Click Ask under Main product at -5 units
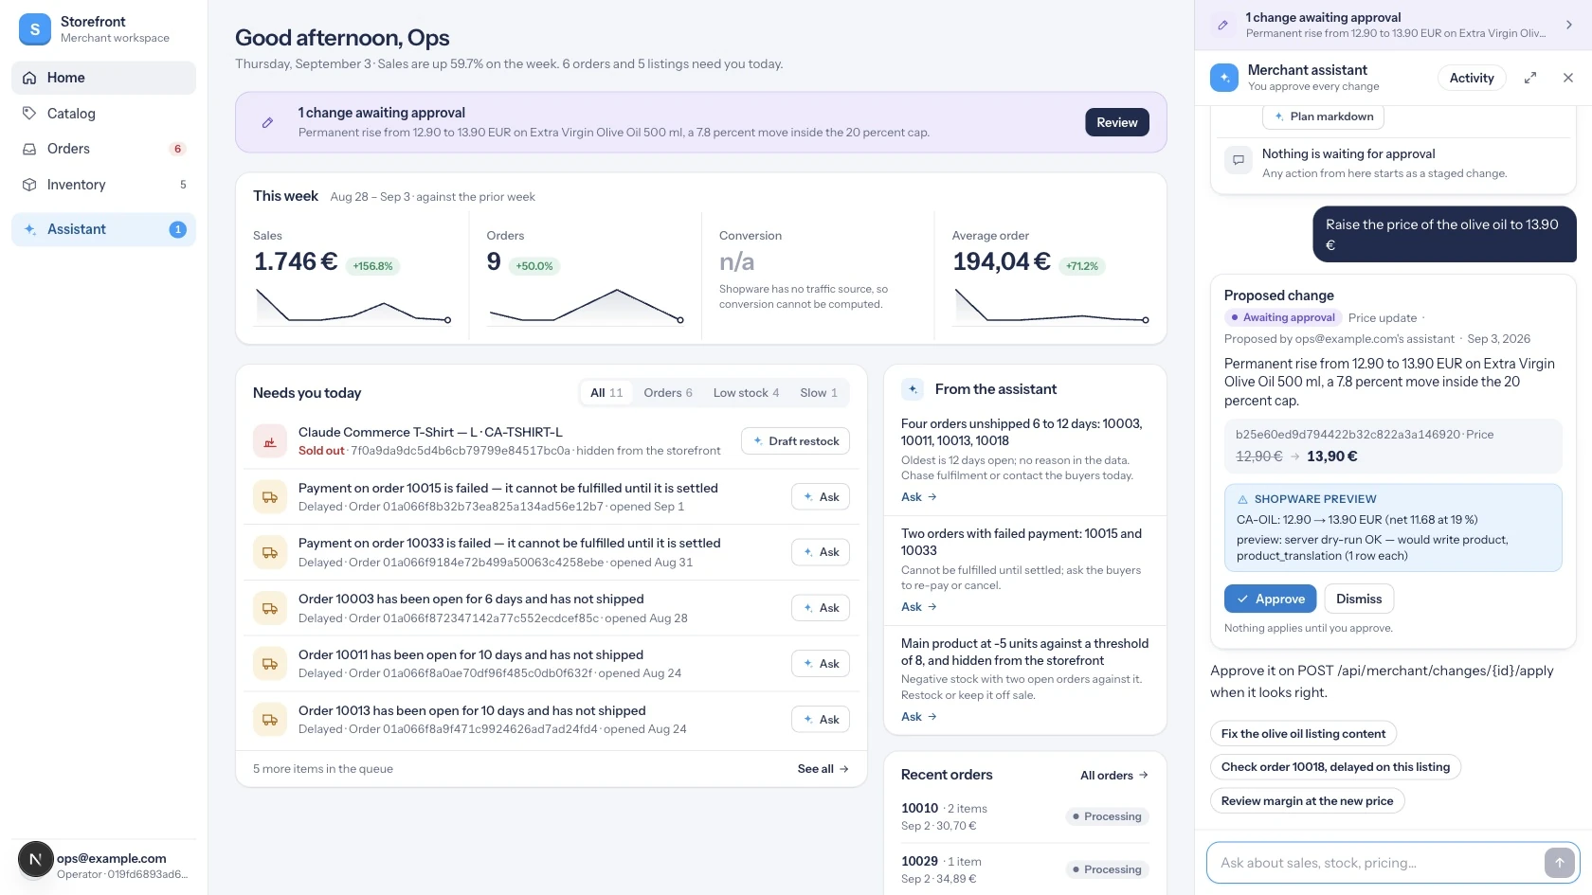1592x895 pixels. (x=918, y=717)
